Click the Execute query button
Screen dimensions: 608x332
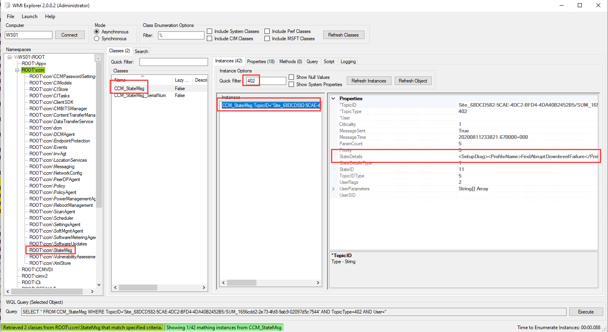[586, 312]
